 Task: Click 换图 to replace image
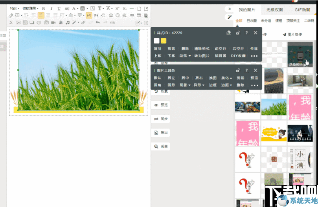coord(213,78)
